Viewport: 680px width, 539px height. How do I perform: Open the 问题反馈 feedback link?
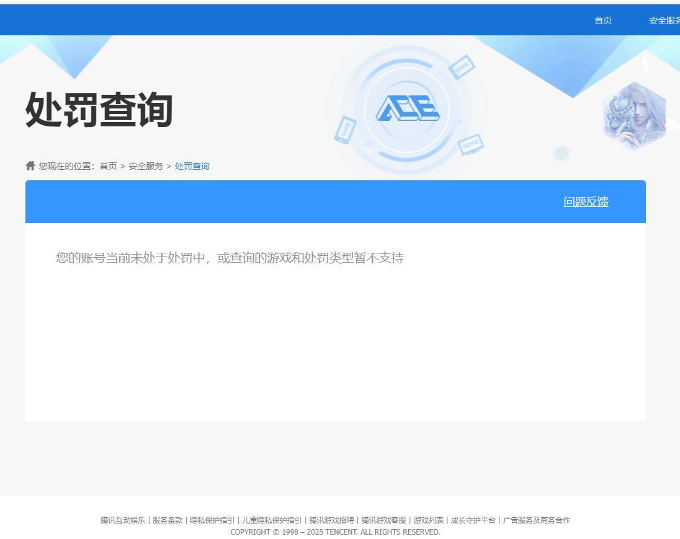[586, 201]
